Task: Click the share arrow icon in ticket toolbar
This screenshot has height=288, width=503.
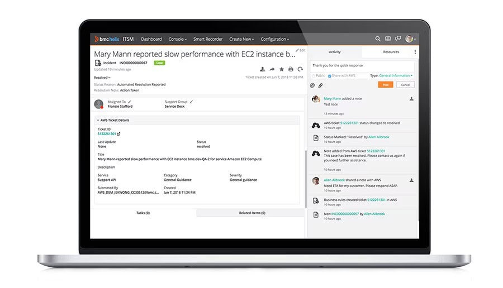Action: pyautogui.click(x=272, y=69)
